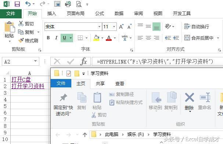
Task: Enable 自动换行 wrap text
Action: (197, 26)
